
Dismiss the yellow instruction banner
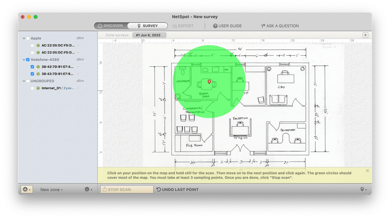pyautogui.click(x=368, y=171)
